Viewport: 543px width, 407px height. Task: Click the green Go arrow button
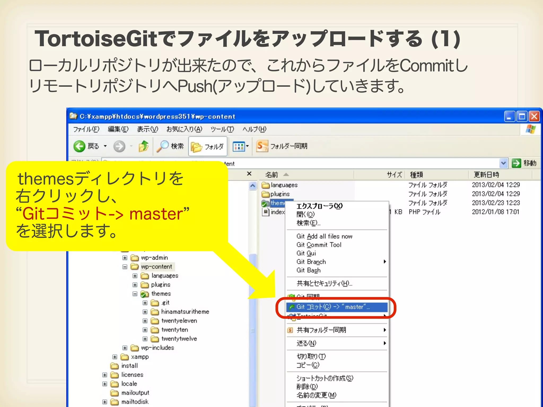tap(516, 163)
